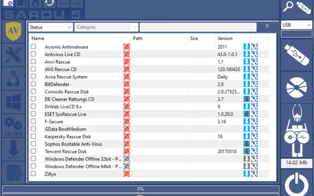Tick the Avira Rescue System checkbox

(33, 76)
